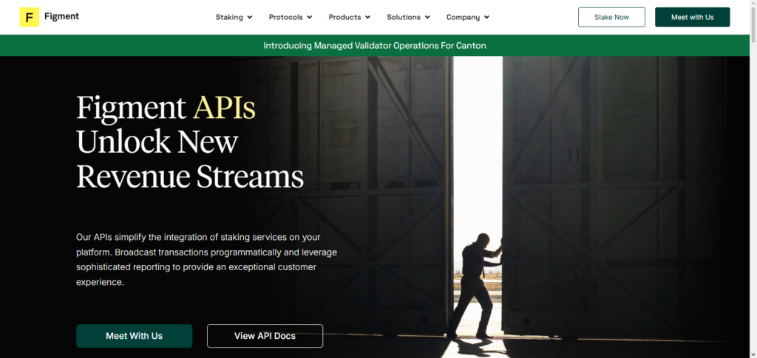Image resolution: width=757 pixels, height=358 pixels.
Task: Expand the Products chevron arrow
Action: pos(367,17)
